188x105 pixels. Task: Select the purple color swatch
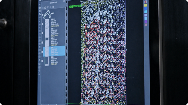point(146,22)
